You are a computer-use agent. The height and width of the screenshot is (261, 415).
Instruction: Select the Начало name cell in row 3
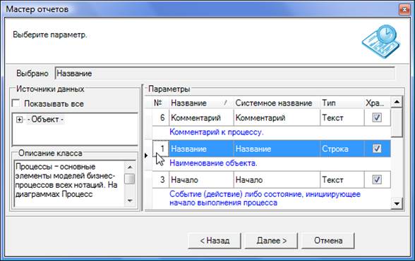201,180
